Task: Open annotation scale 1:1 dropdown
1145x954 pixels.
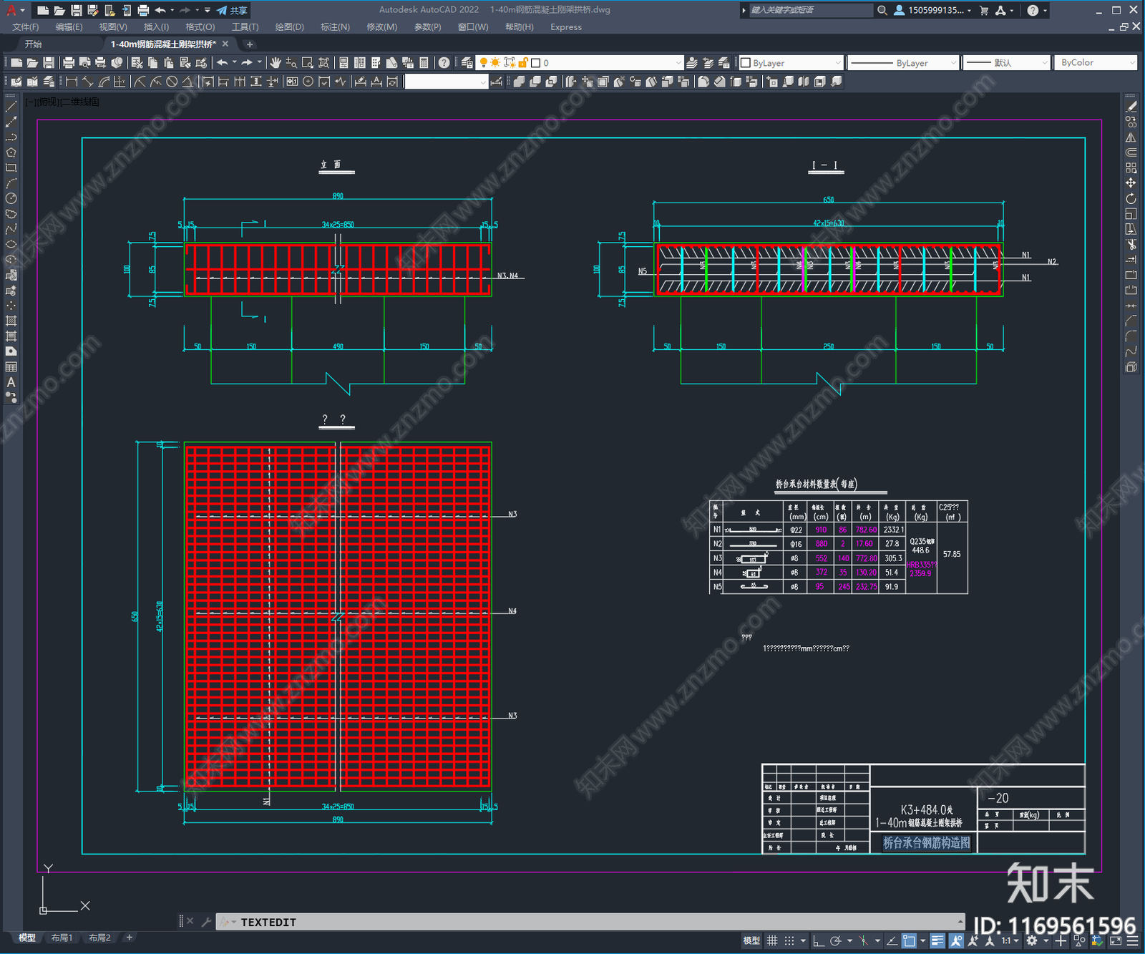Action: click(1010, 940)
